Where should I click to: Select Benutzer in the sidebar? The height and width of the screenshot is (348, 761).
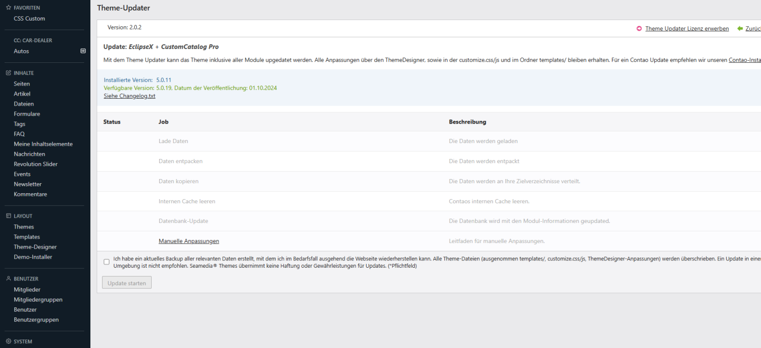point(25,310)
